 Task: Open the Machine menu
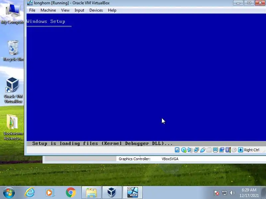[48, 10]
